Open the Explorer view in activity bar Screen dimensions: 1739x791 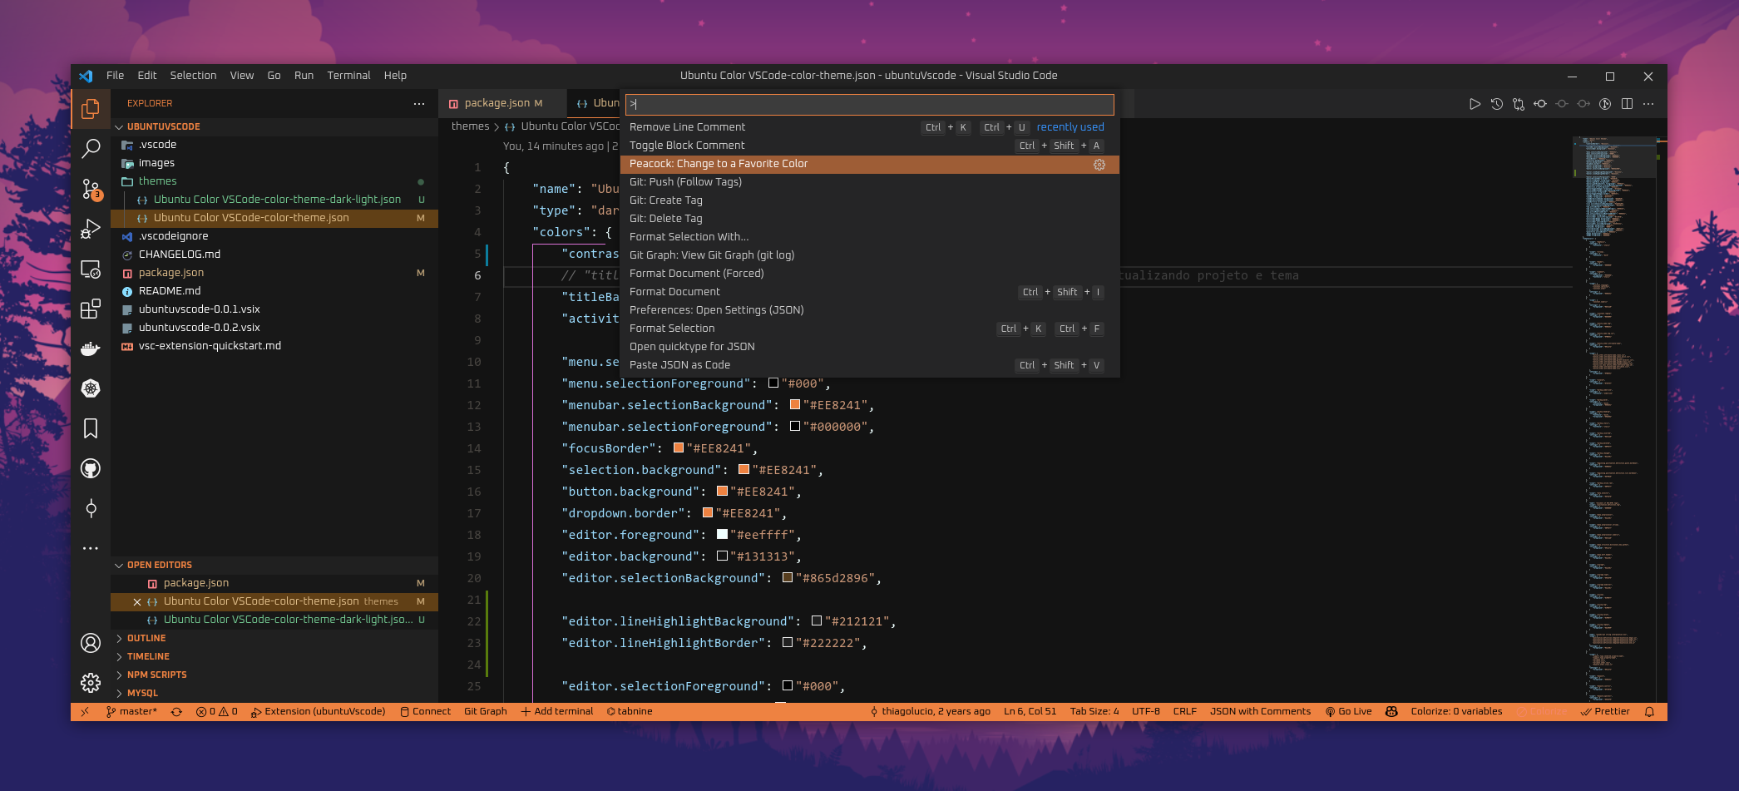click(91, 109)
